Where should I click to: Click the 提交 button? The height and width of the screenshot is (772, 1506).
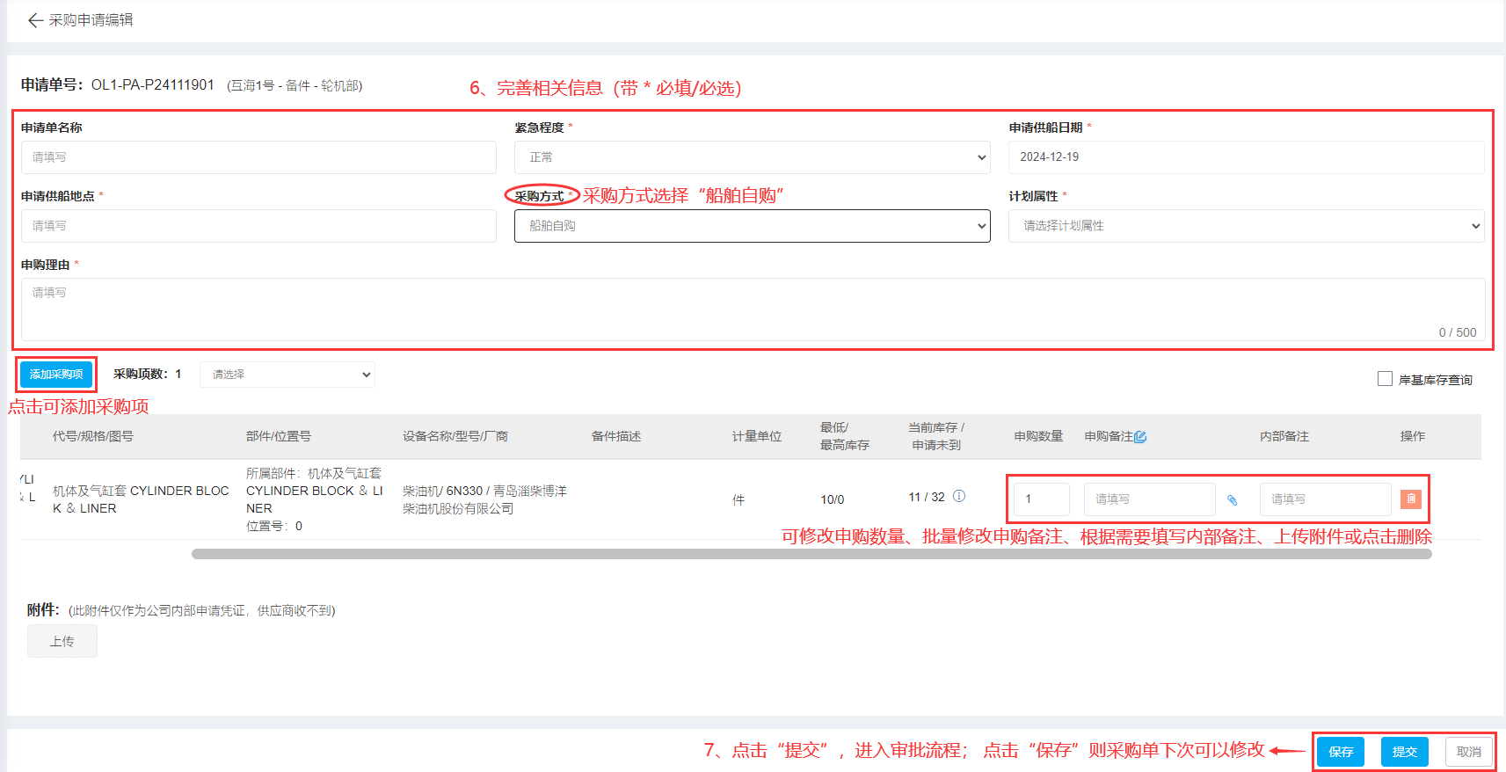(x=1404, y=752)
